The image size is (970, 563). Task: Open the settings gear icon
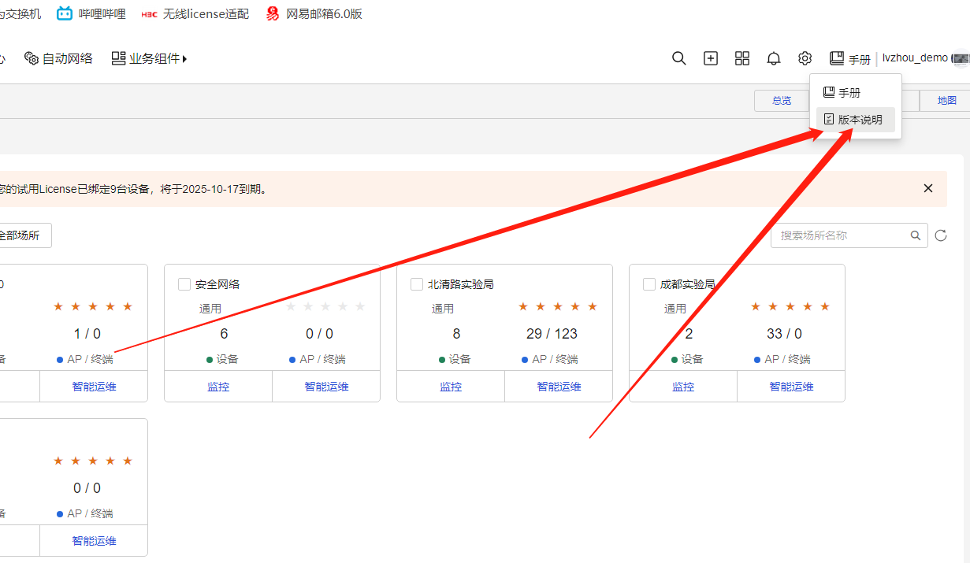(805, 58)
